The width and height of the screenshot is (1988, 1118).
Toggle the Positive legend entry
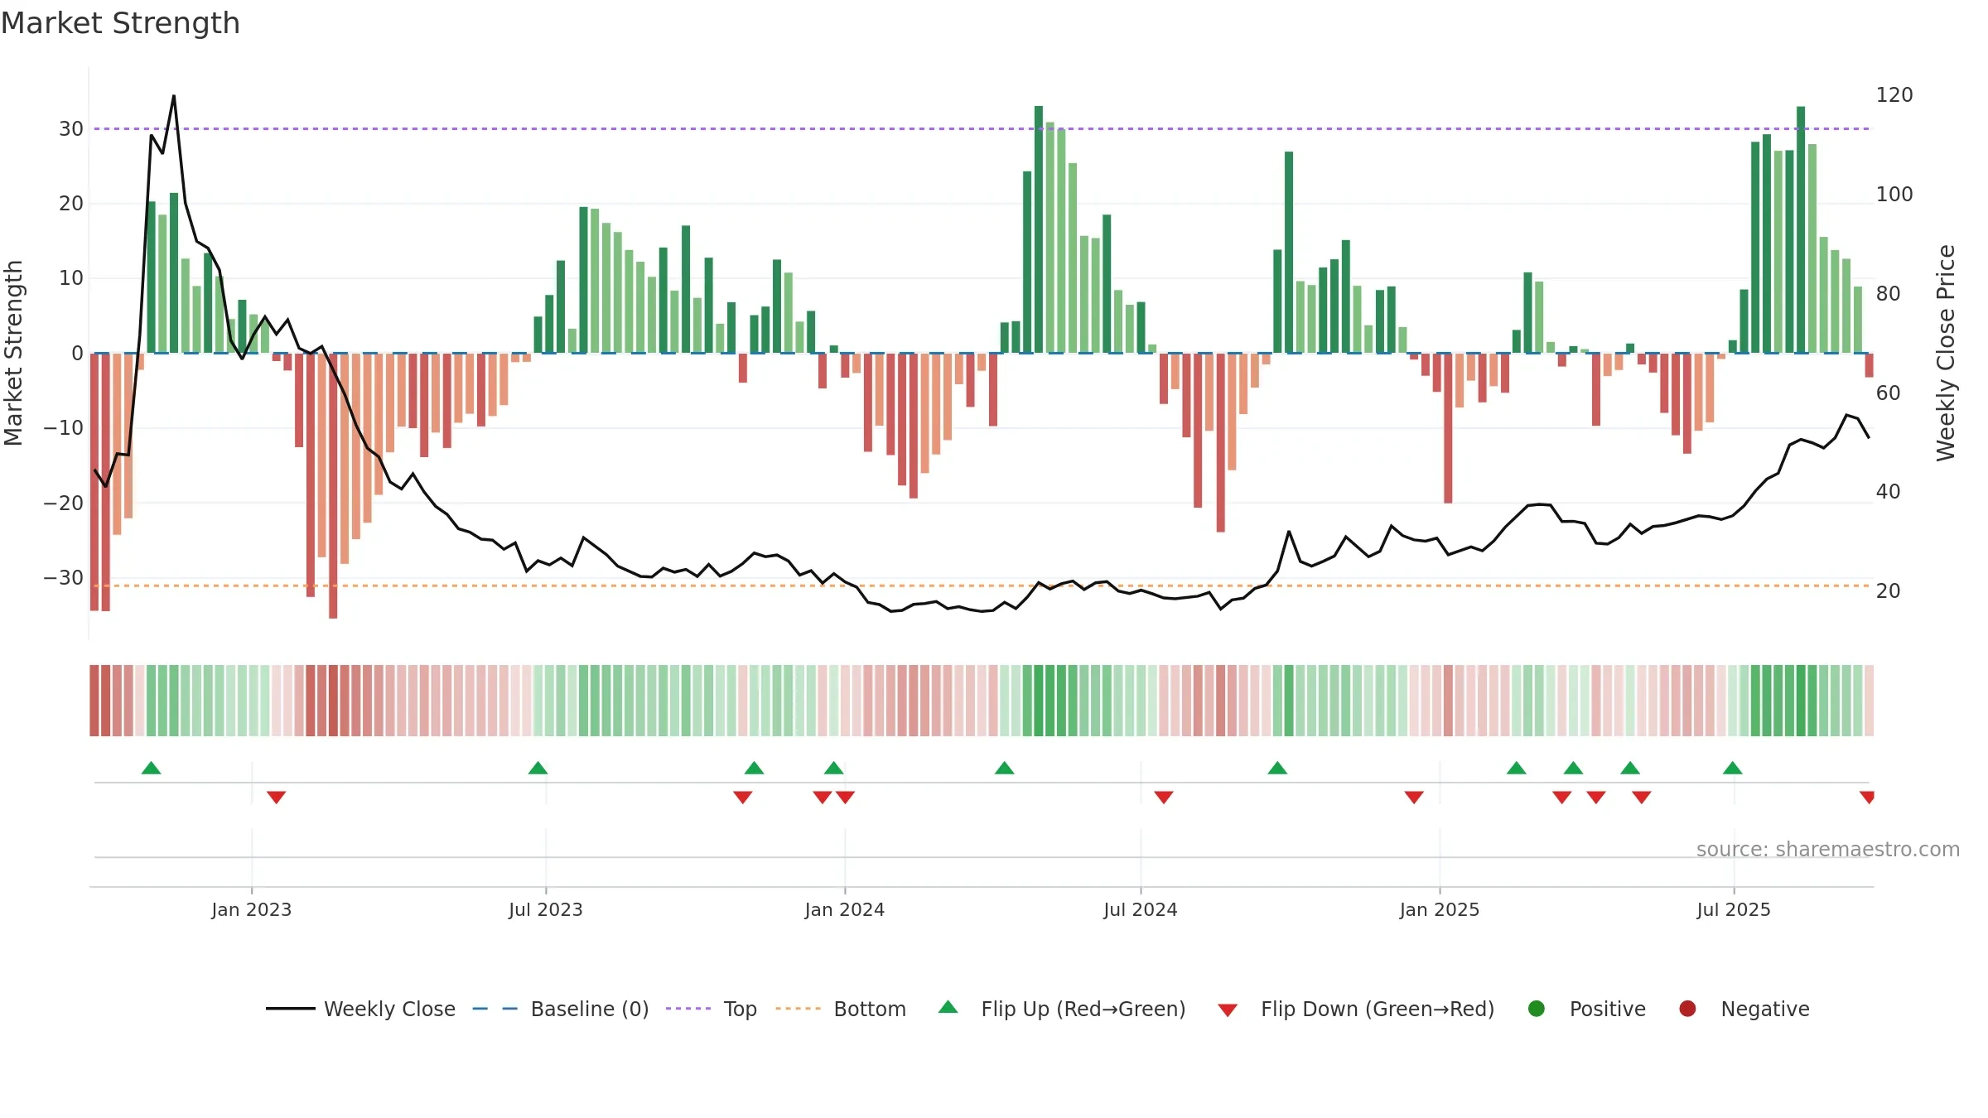pyautogui.click(x=1586, y=1009)
